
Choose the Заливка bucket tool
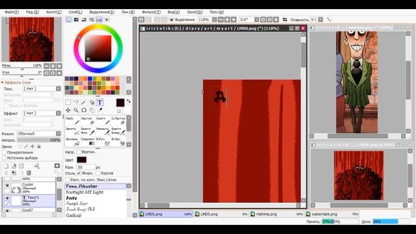(x=72, y=142)
